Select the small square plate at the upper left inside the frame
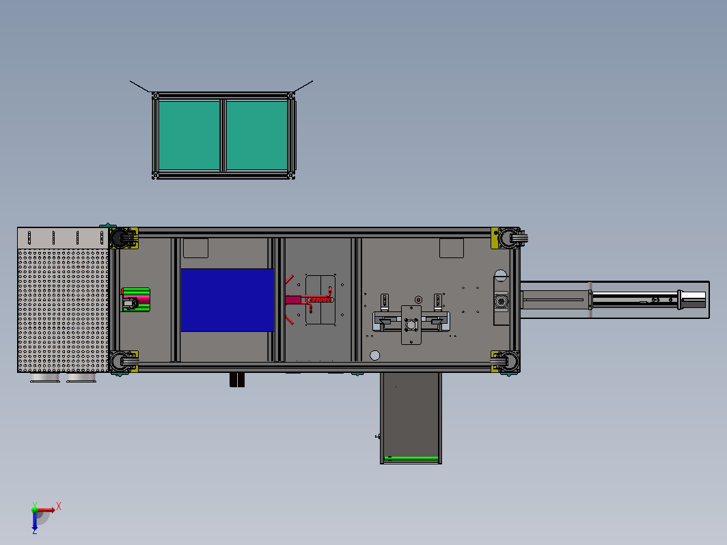This screenshot has height=545, width=727. pyautogui.click(x=195, y=248)
